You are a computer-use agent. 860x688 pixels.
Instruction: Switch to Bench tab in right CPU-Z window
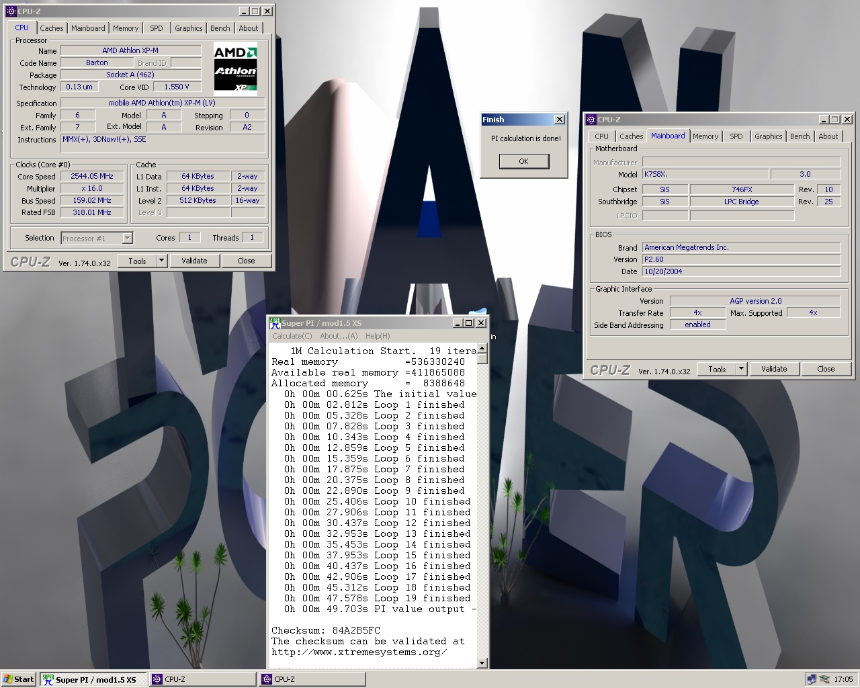click(x=800, y=136)
